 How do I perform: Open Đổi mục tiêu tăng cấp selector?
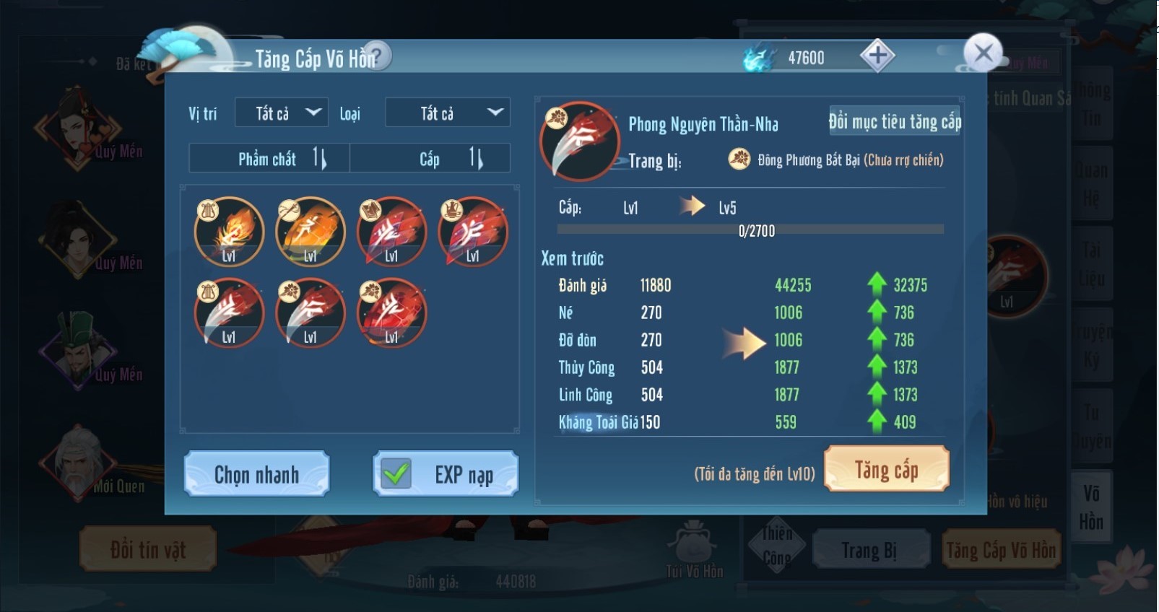[895, 121]
